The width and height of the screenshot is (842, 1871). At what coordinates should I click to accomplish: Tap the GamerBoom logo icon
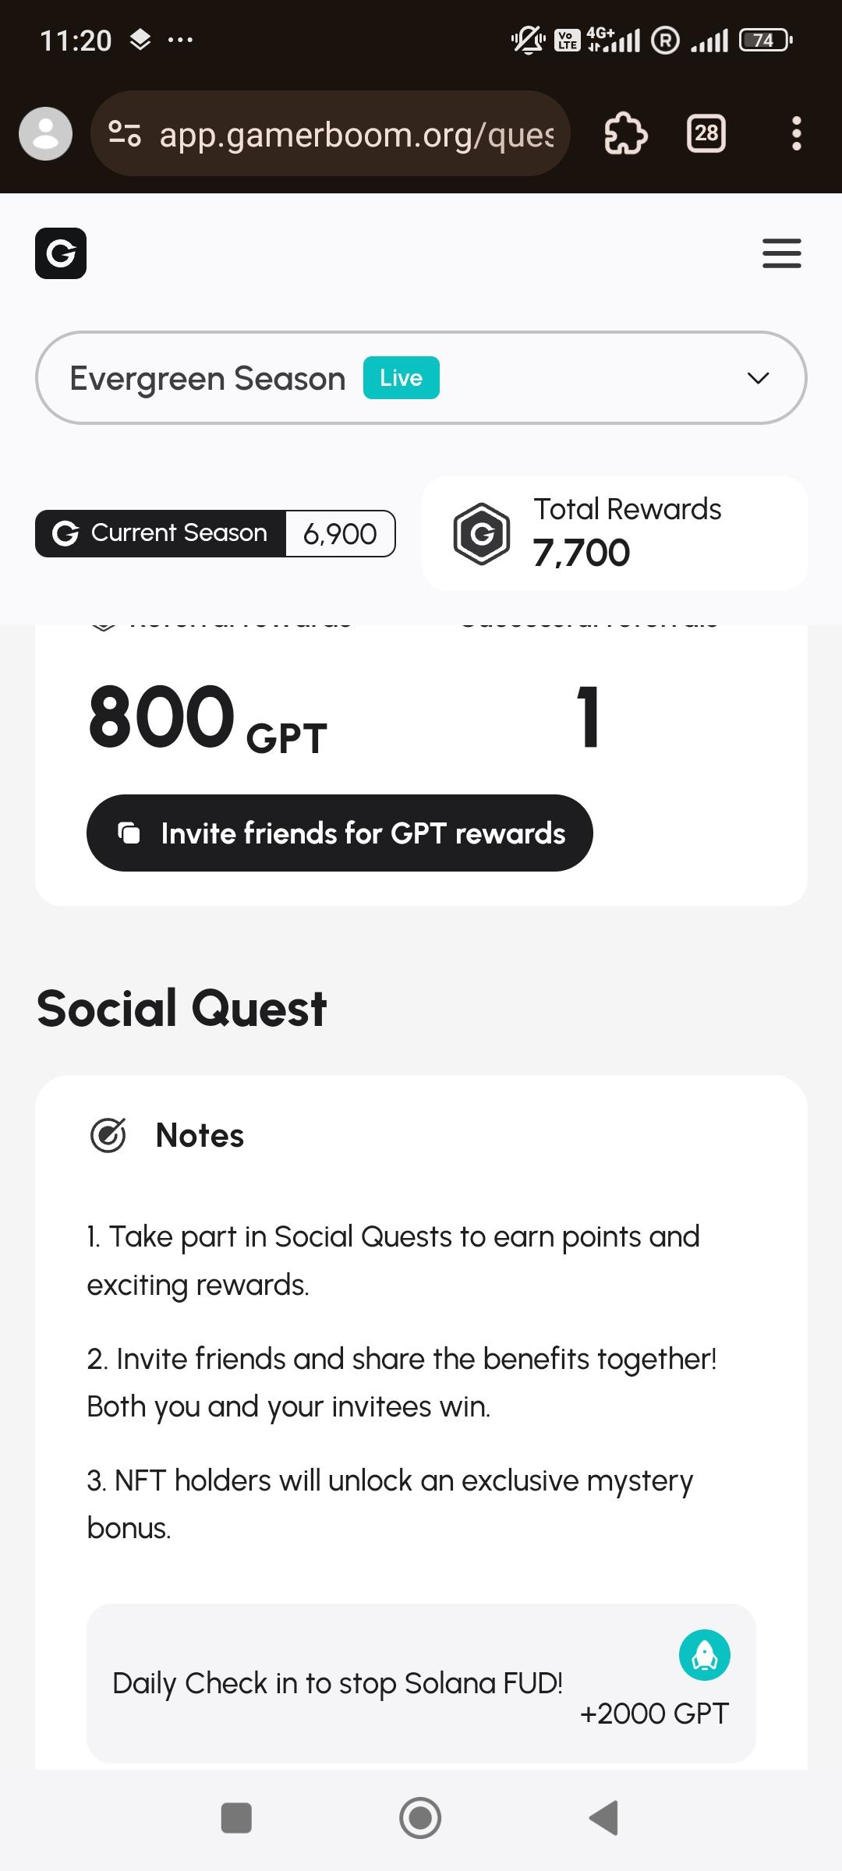pos(61,253)
